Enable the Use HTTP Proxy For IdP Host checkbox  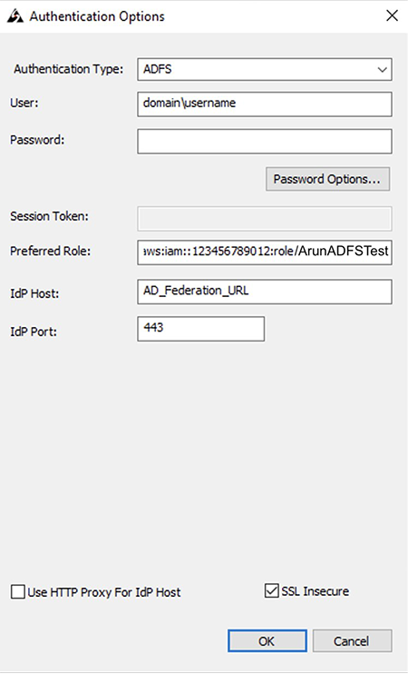pyautogui.click(x=17, y=592)
